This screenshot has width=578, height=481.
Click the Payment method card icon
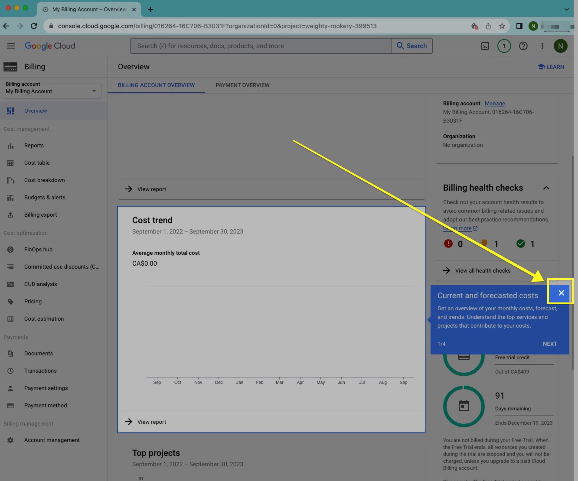tap(10, 406)
